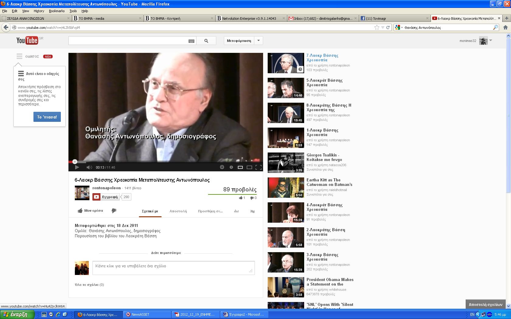Click the YouTube search magnifier button
The height and width of the screenshot is (319, 511).
pos(206,41)
